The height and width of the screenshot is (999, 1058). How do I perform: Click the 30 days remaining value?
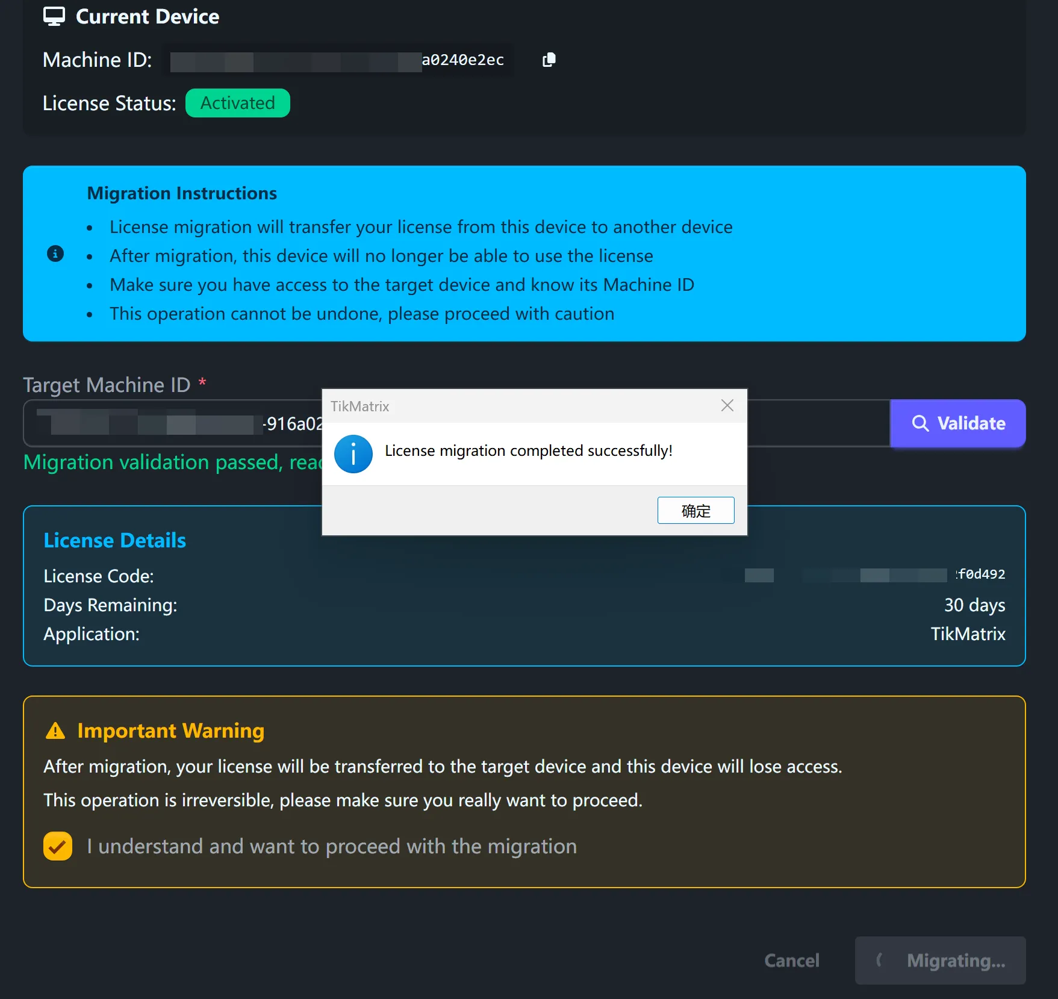(974, 605)
